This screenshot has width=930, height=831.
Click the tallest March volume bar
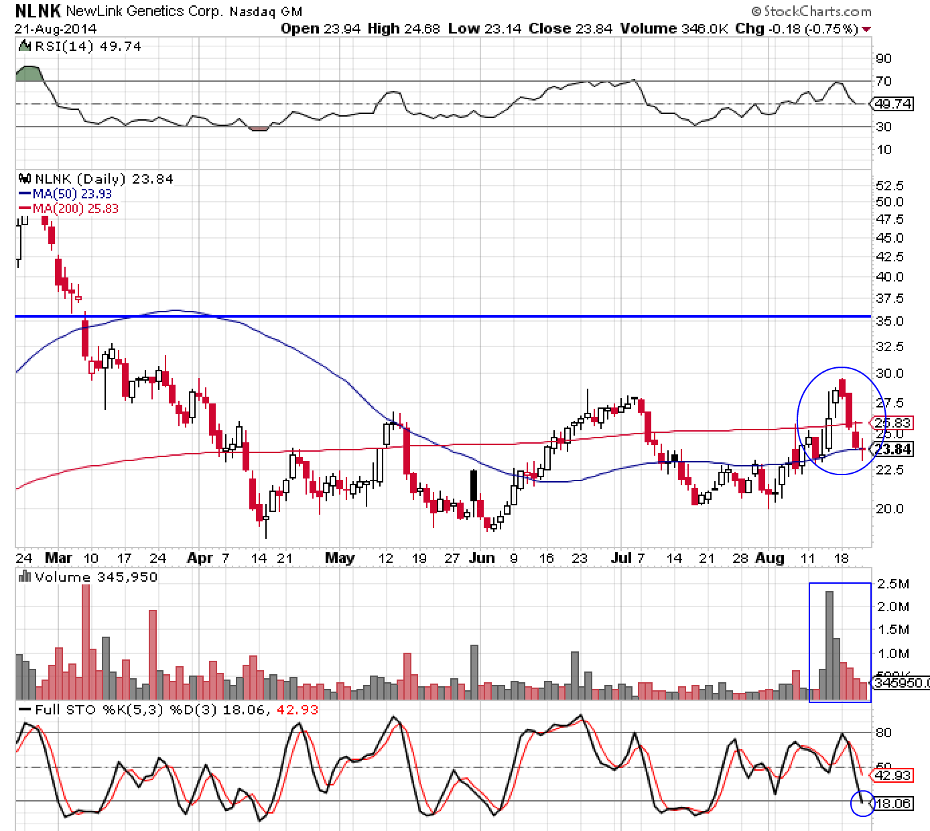click(x=85, y=642)
